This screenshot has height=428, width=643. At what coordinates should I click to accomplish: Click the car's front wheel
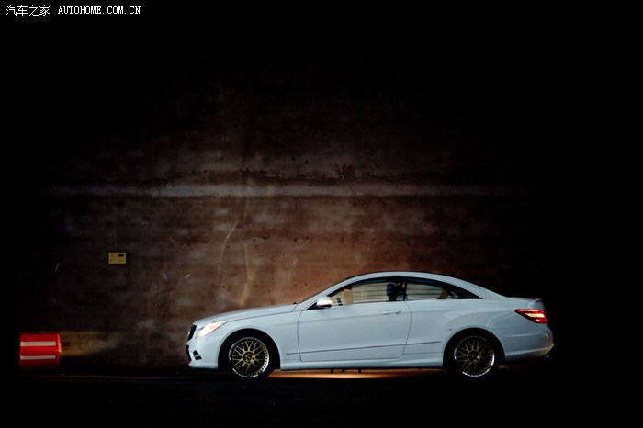click(x=249, y=356)
